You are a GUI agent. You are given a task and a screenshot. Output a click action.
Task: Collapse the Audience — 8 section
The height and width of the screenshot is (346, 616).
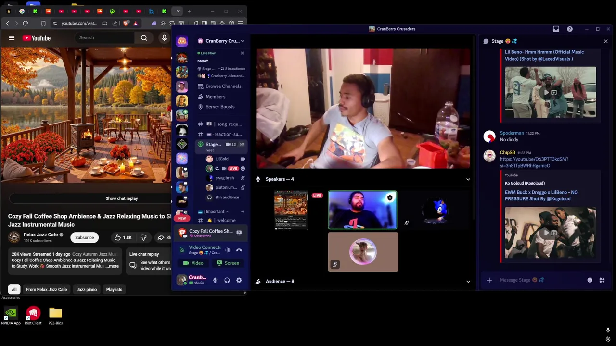(468, 282)
